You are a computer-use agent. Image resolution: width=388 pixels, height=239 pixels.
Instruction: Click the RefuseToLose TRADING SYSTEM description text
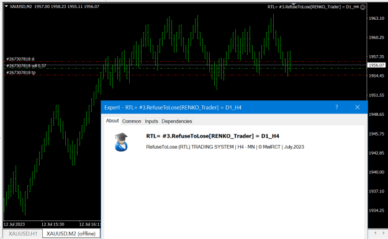pyautogui.click(x=225, y=147)
